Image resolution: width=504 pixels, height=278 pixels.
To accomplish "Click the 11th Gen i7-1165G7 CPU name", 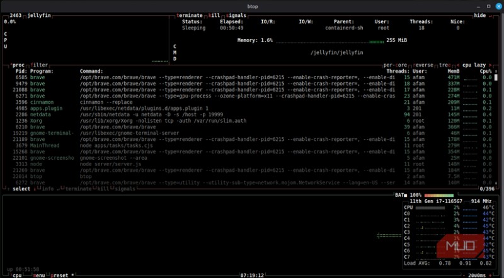I will (x=436, y=201).
